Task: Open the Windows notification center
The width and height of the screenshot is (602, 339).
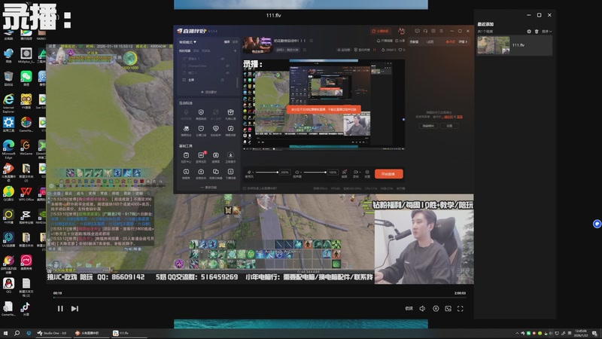Action: click(594, 333)
